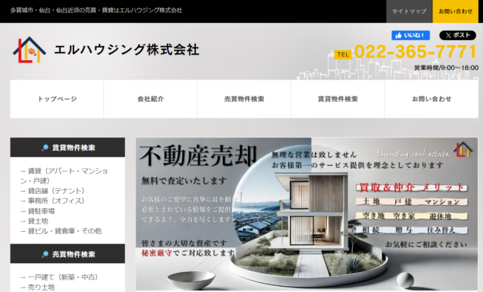Open 賃貸物件検索 navigation item
This screenshot has width=483, height=292.
338,99
